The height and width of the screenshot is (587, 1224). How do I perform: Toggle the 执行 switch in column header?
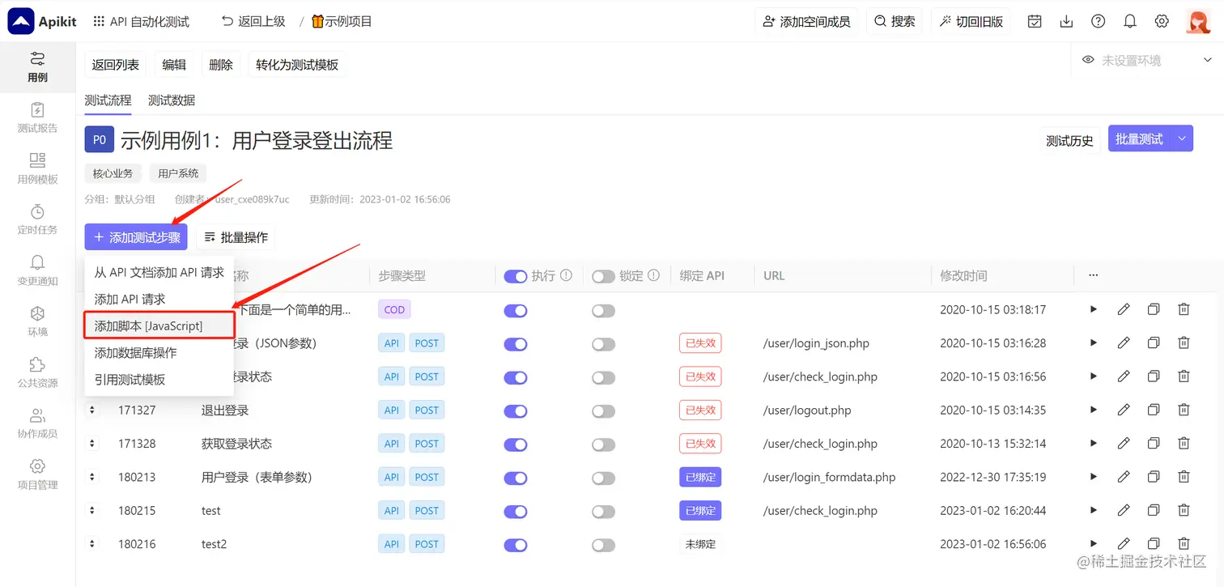[x=516, y=276]
